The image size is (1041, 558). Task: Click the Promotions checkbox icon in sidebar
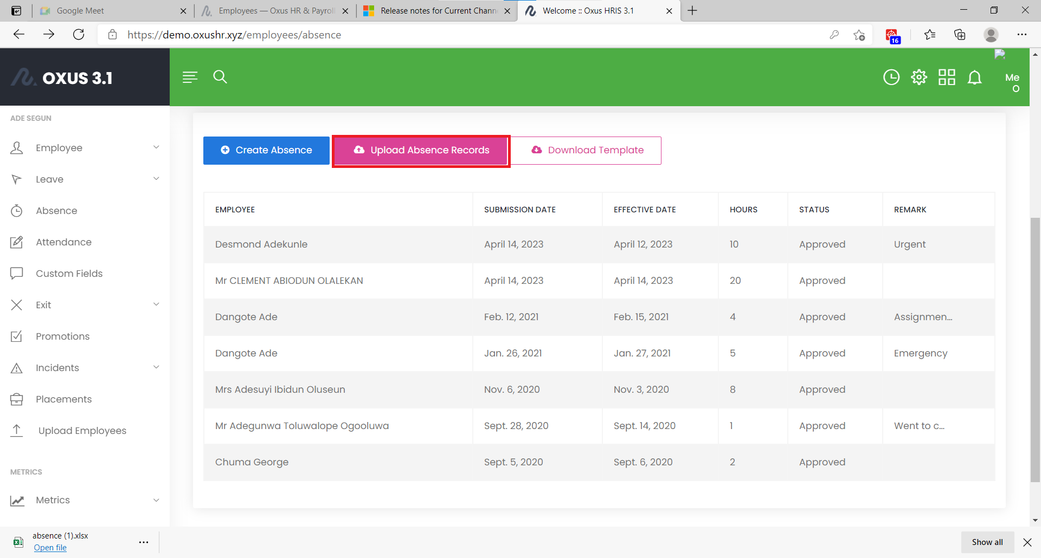pyautogui.click(x=17, y=336)
